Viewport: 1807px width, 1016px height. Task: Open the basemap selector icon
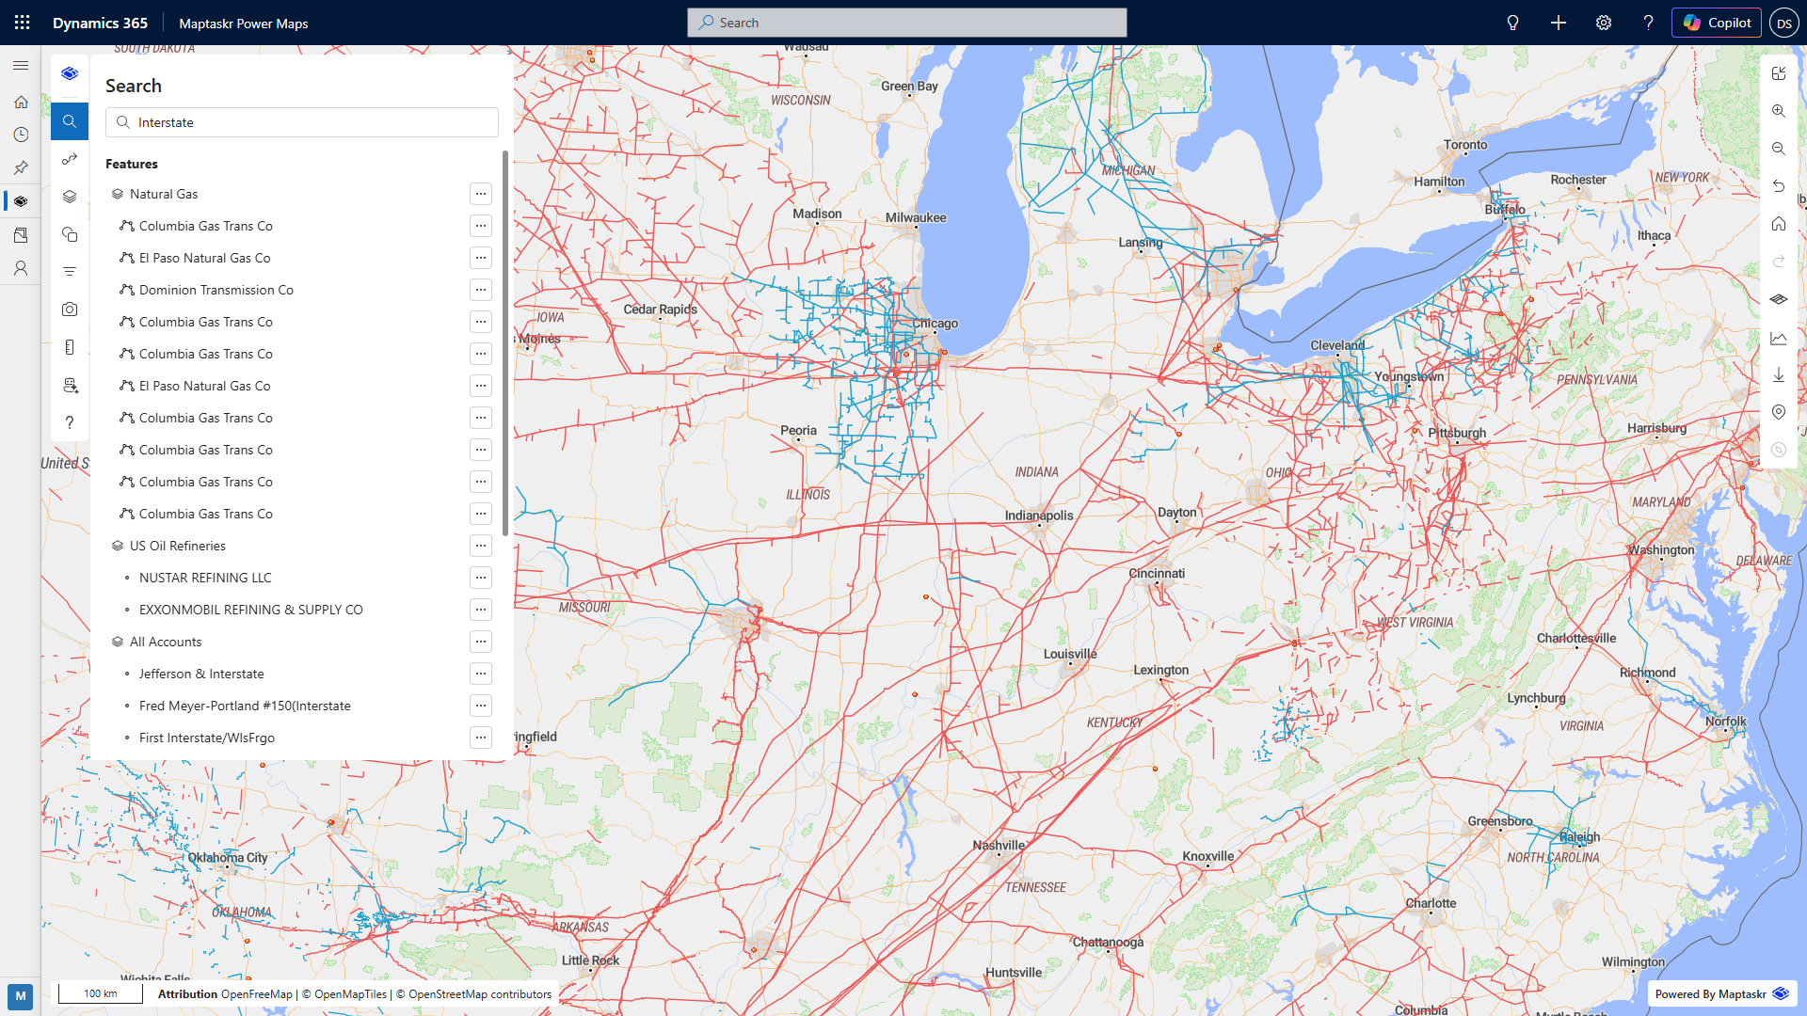coord(1779,299)
